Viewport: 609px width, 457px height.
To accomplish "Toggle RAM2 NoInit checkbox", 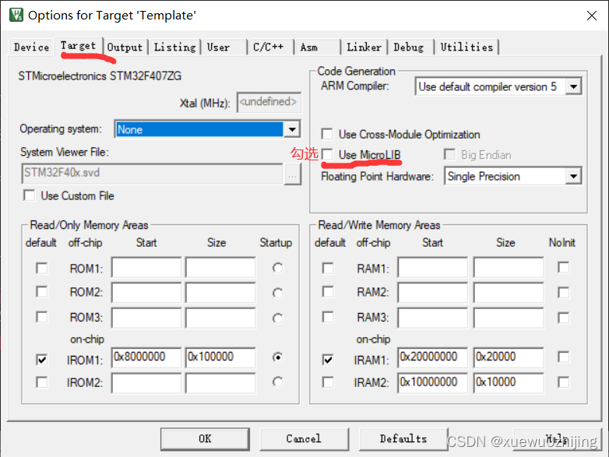I will 563,293.
